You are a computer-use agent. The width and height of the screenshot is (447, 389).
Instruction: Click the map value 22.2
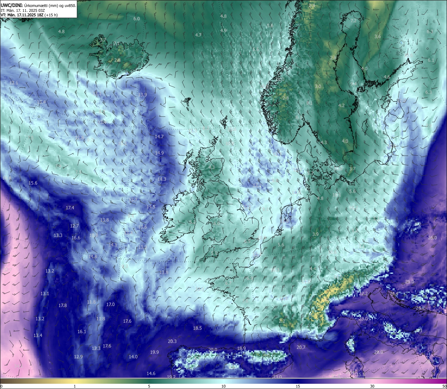point(364,293)
